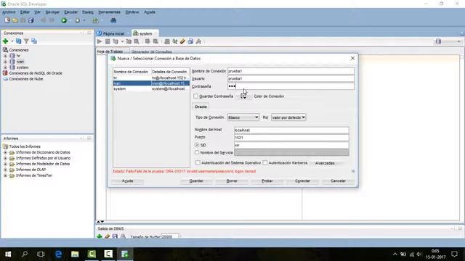Image resolution: width=465 pixels, height=261 pixels.
Task: Check the Guardar Contraseña checkbox
Action: (195, 96)
